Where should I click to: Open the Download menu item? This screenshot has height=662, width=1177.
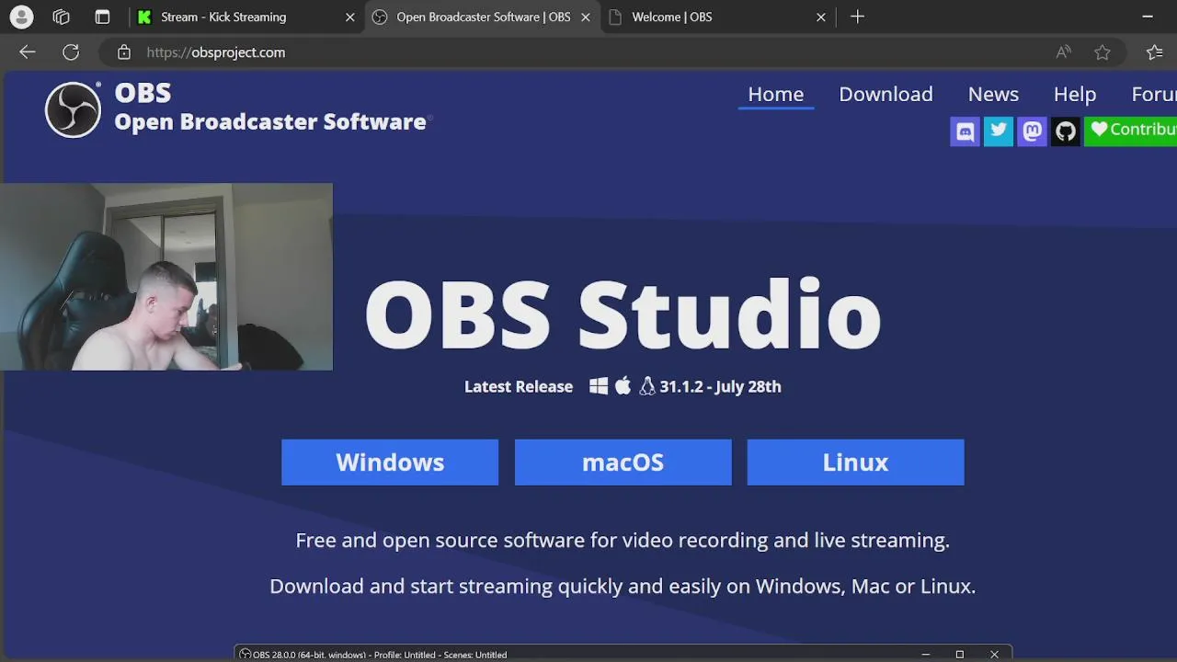886,94
